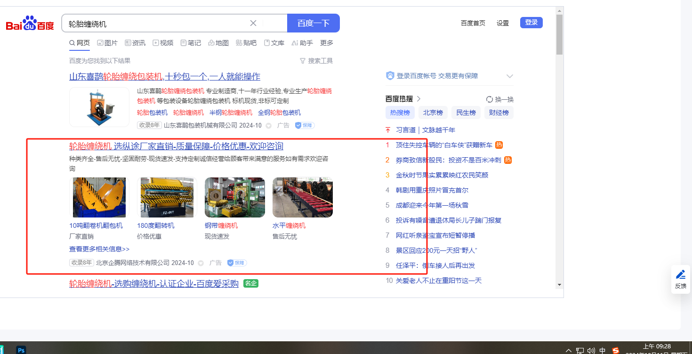
Task: Open hot search 韩剧用重庆照片冒充首尔
Action: point(432,190)
